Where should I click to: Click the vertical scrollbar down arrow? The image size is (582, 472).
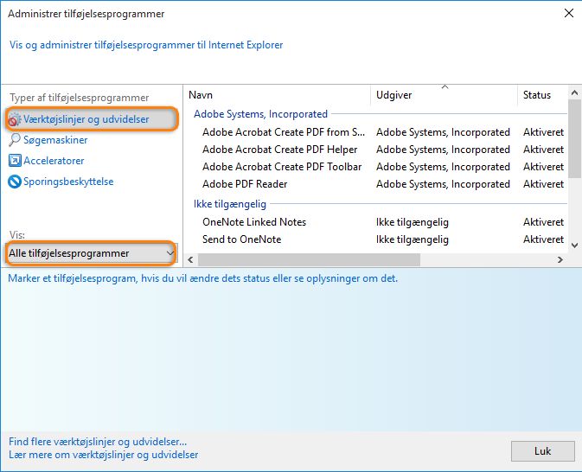(574, 242)
